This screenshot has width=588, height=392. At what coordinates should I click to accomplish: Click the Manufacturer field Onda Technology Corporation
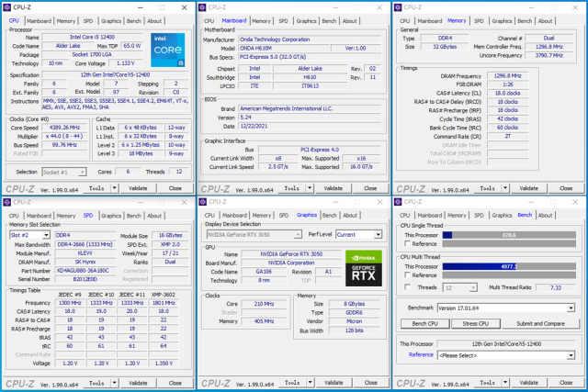pos(311,39)
